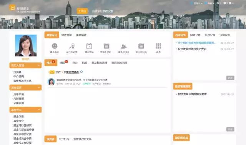Switch to the 风控公告 tab
246x145 pixels.
pos(210,35)
